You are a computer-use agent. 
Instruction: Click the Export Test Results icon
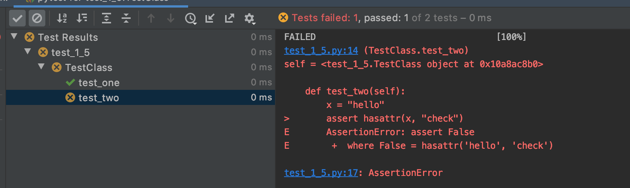(x=230, y=18)
